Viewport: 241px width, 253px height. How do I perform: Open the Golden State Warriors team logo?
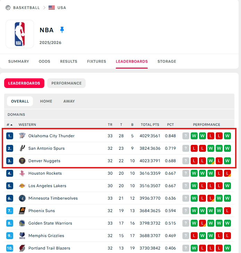click(x=22, y=223)
